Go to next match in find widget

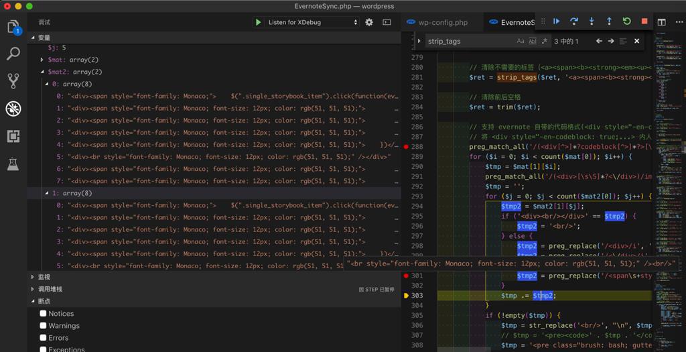[x=612, y=41]
